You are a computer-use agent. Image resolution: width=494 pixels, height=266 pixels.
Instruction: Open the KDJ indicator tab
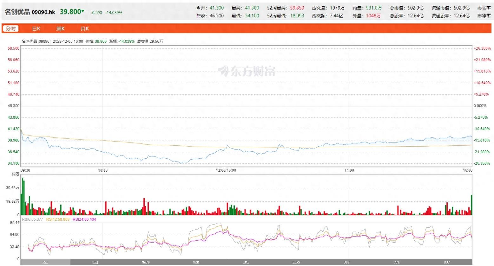(95, 262)
